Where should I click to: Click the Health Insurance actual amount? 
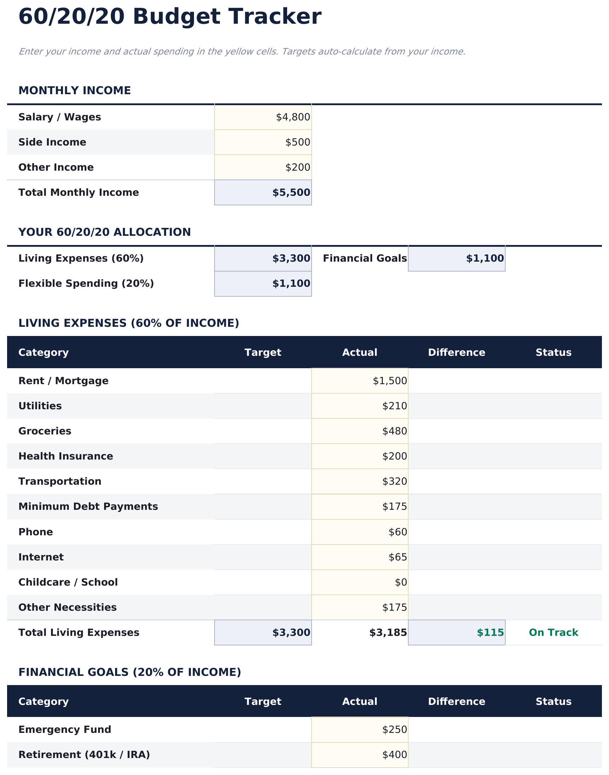pos(359,456)
